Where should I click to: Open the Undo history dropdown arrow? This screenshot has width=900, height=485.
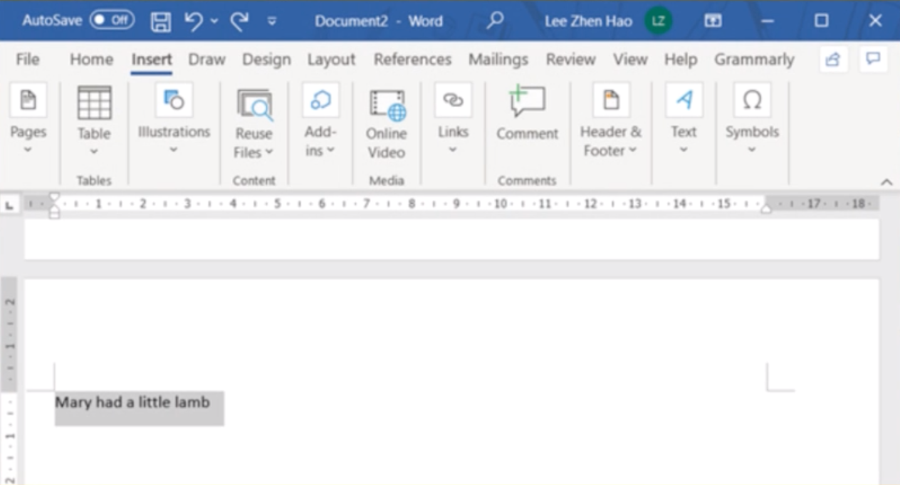214,21
